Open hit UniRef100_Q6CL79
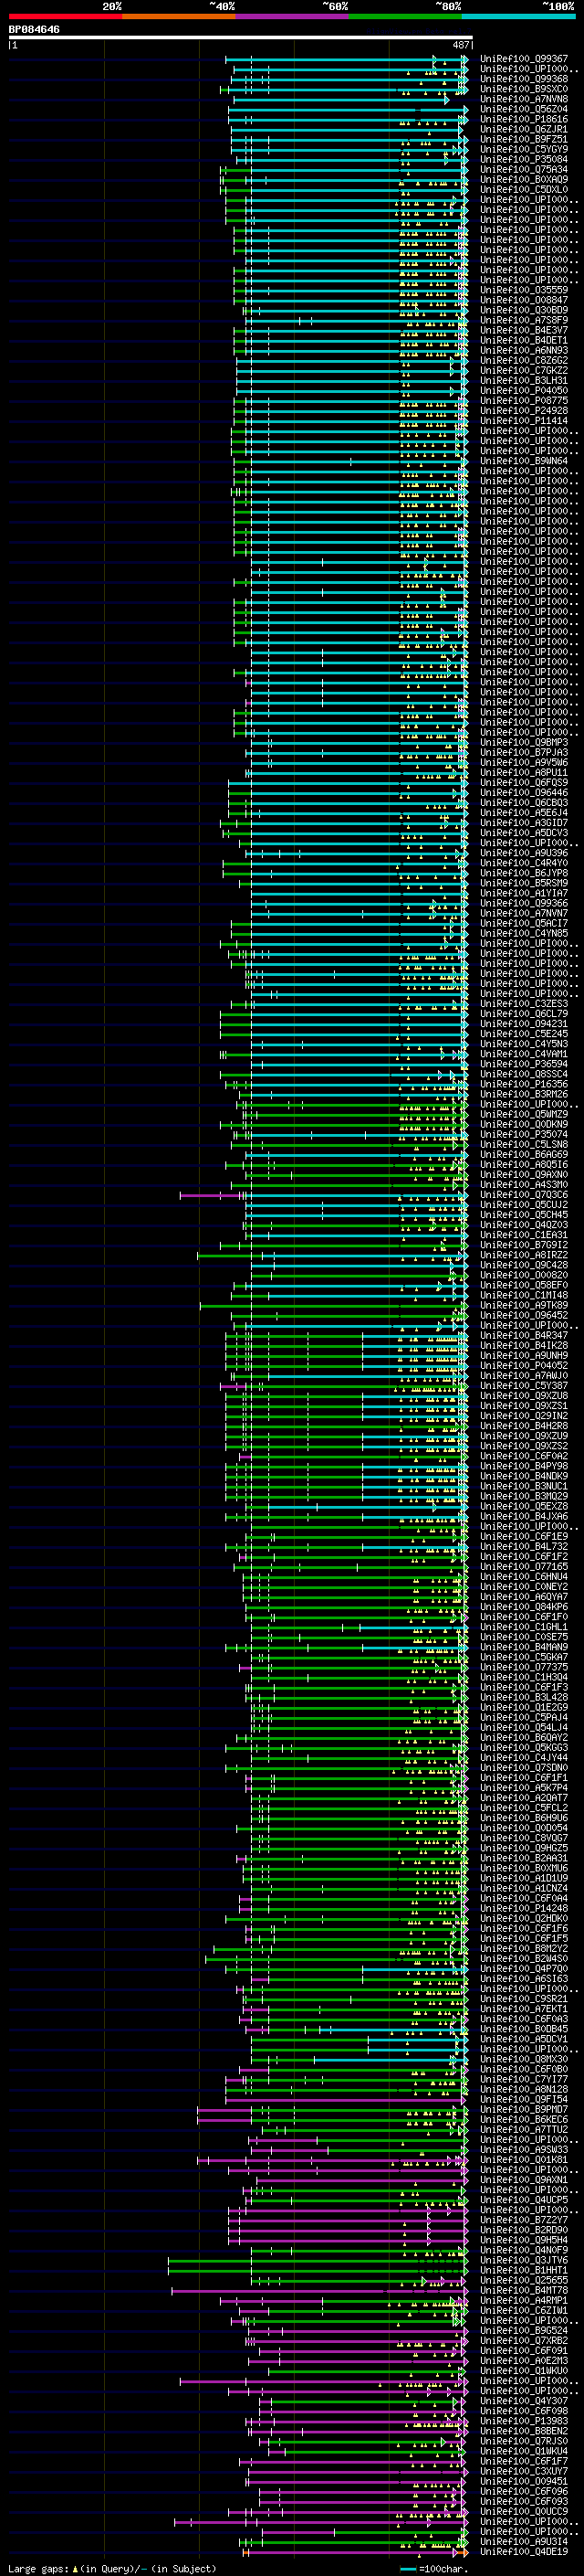The width and height of the screenshot is (584, 2576). (524, 1013)
